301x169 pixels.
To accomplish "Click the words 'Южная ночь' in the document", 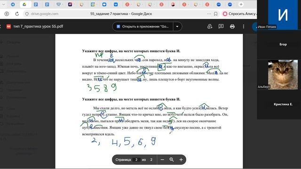I will pos(127,67).
